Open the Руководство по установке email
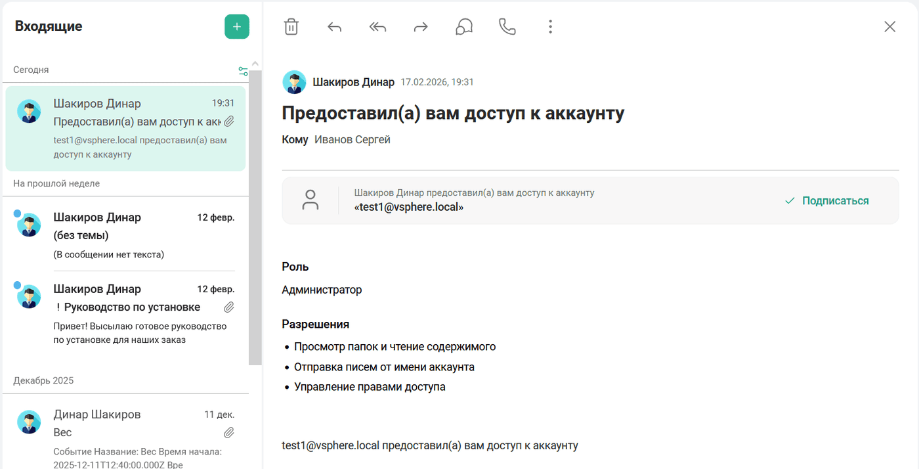This screenshot has height=469, width=919. 125,314
